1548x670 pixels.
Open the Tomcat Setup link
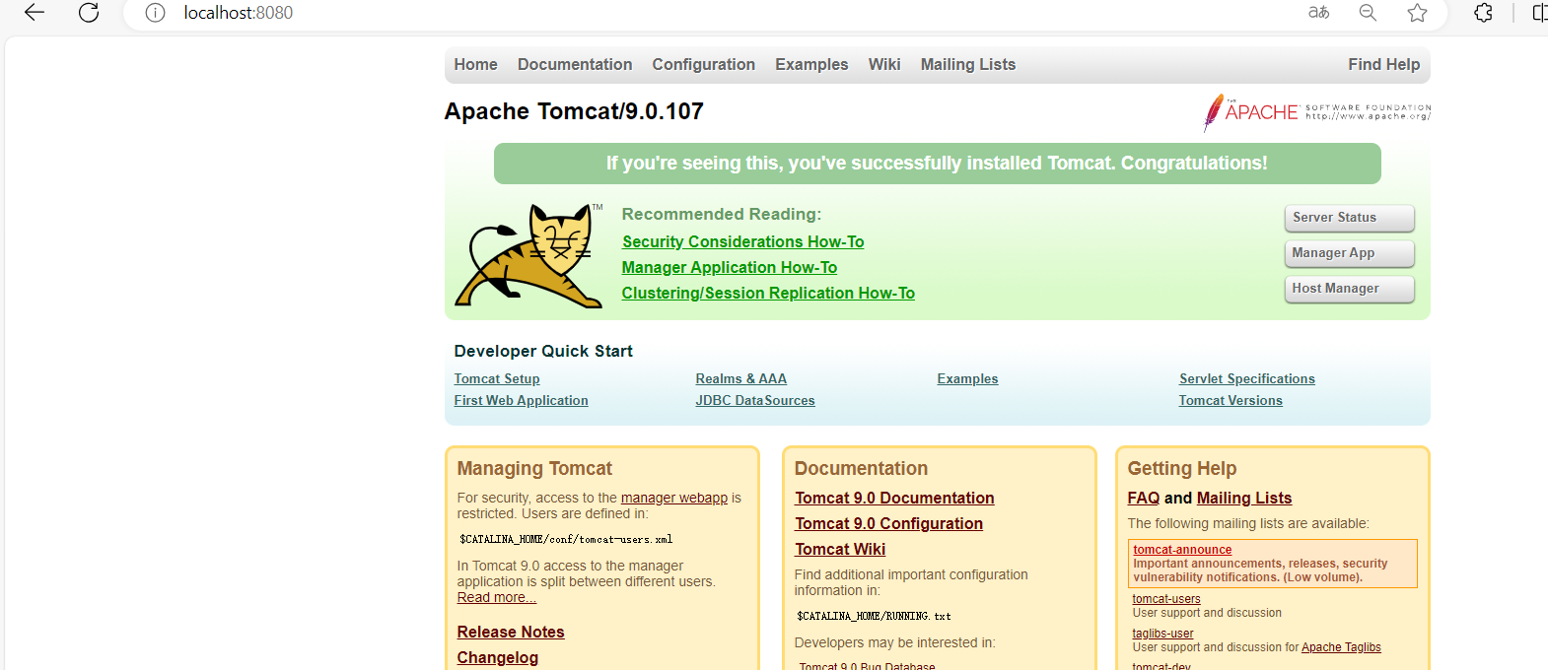pos(497,378)
